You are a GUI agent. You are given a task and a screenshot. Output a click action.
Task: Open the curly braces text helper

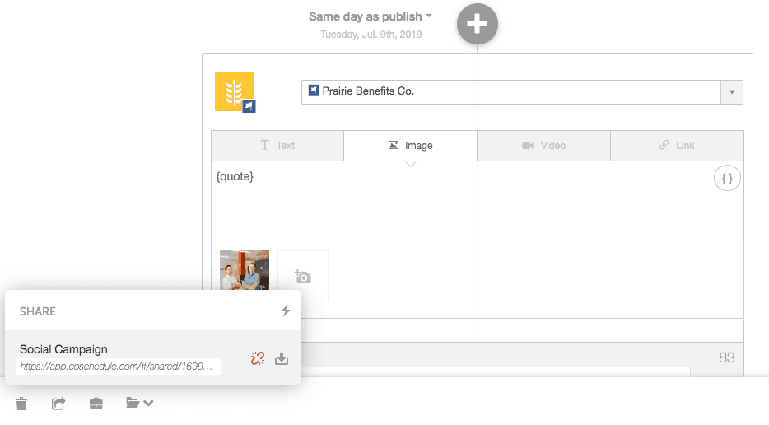(x=727, y=179)
